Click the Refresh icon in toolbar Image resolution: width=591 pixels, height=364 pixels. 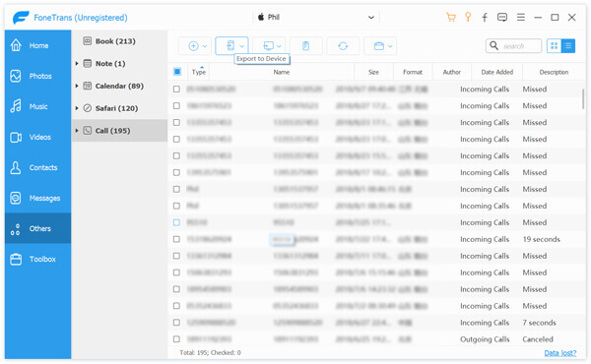pos(343,46)
